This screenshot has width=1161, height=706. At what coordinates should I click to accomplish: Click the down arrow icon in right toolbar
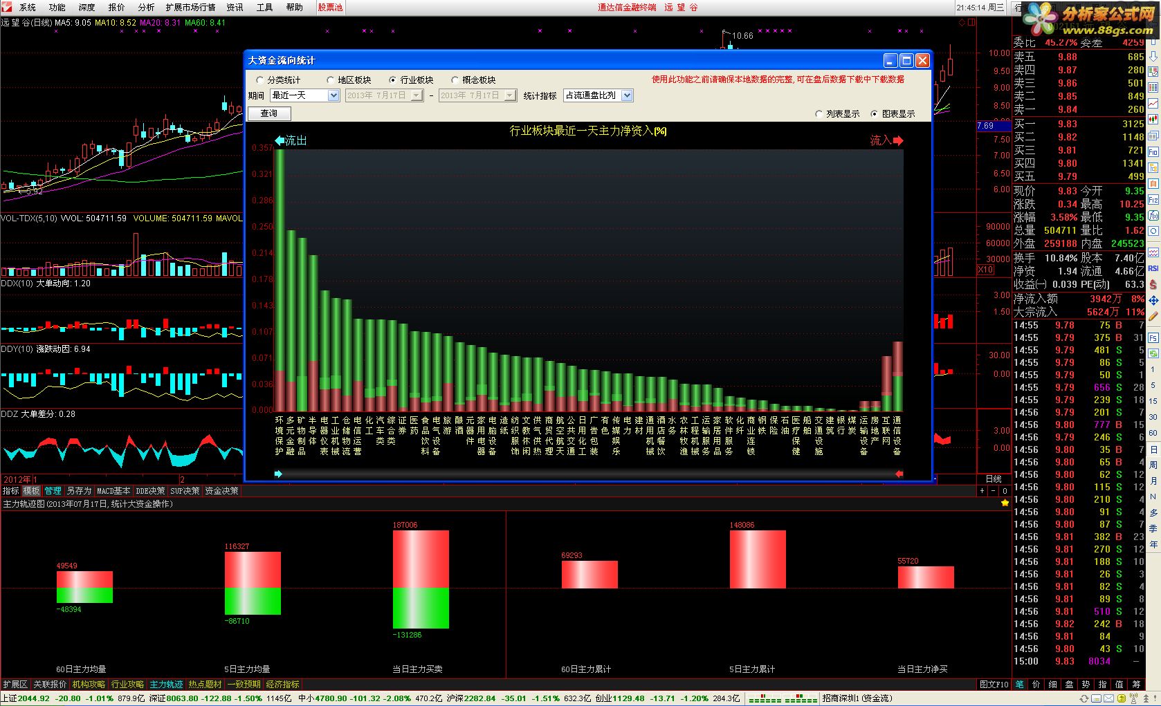pos(1153,57)
